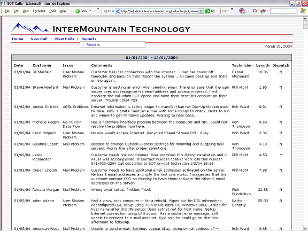
Task: Click technician Dennis McDonald
Action: (x=241, y=74)
